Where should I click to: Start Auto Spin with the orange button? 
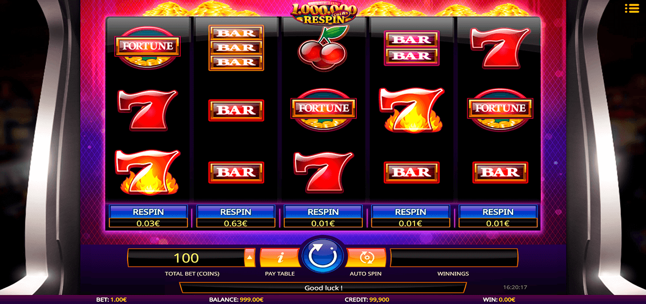pyautogui.click(x=366, y=258)
